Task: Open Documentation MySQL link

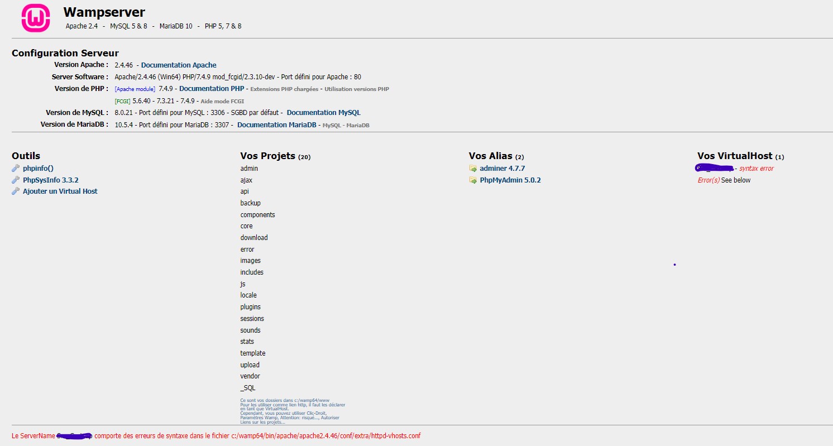Action: 323,113
